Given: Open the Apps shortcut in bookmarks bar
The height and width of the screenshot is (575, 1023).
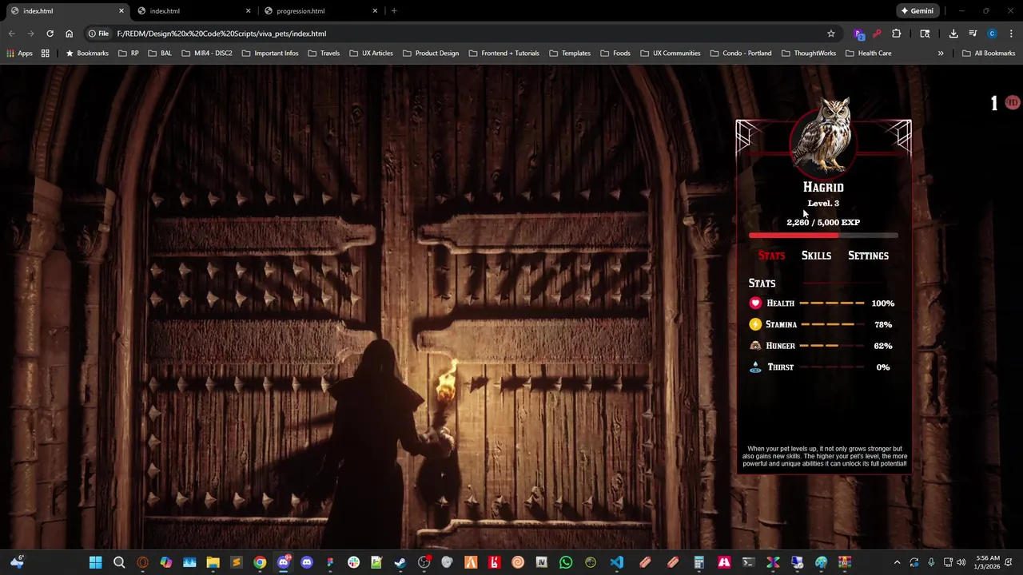Looking at the screenshot, I should (x=19, y=54).
